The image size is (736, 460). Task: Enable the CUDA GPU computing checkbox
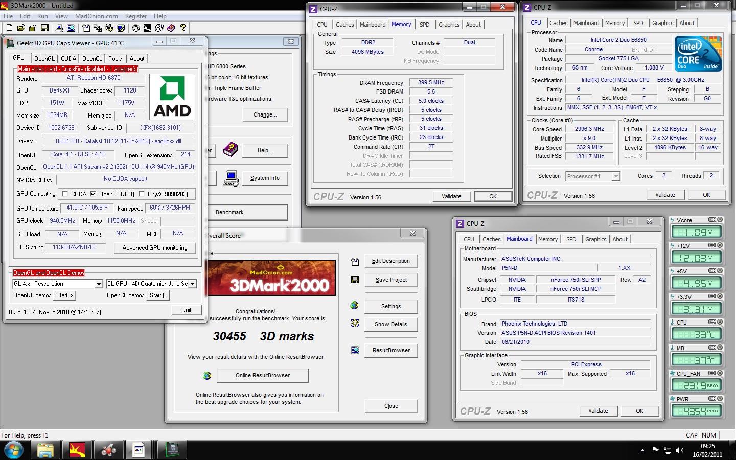(65, 194)
